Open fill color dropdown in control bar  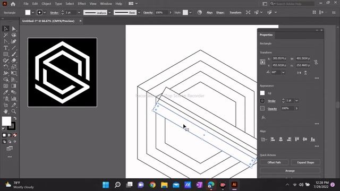tap(33, 13)
